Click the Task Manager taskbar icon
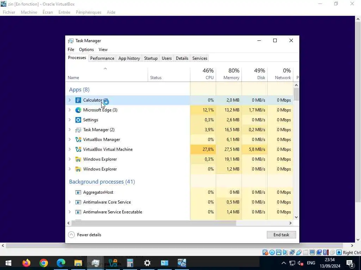 coord(95,263)
